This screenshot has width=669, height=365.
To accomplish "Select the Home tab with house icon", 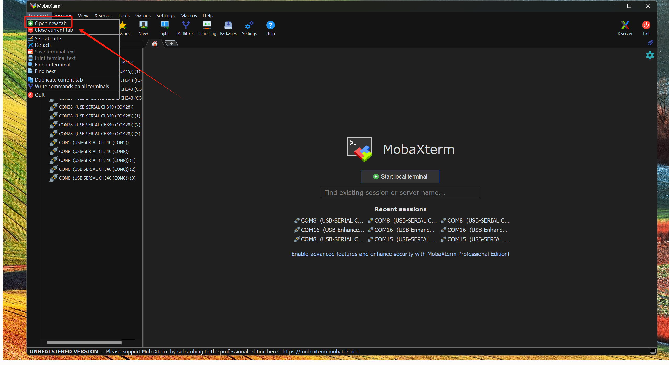I will 155,43.
